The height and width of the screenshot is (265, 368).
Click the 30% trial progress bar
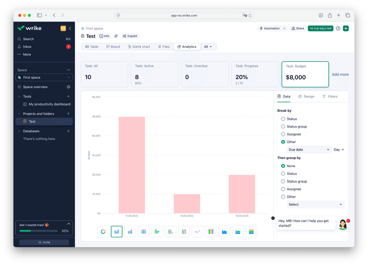pos(37,231)
